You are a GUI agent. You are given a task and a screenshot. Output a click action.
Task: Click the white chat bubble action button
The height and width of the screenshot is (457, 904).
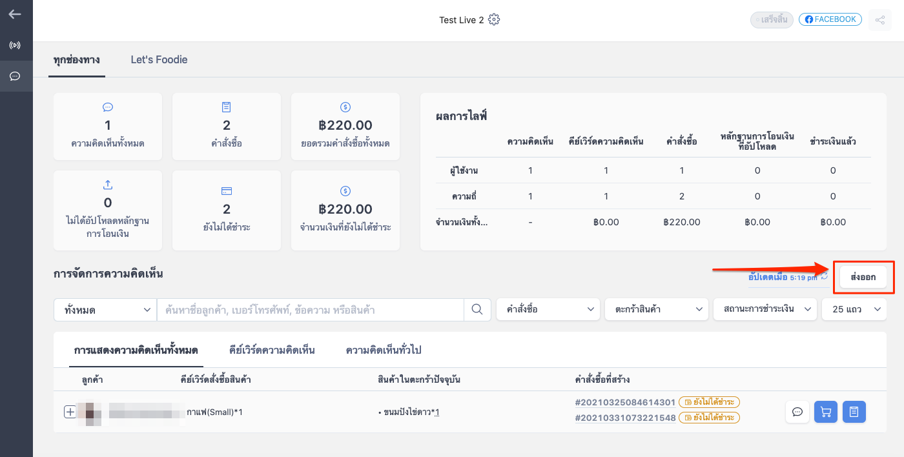click(x=797, y=412)
